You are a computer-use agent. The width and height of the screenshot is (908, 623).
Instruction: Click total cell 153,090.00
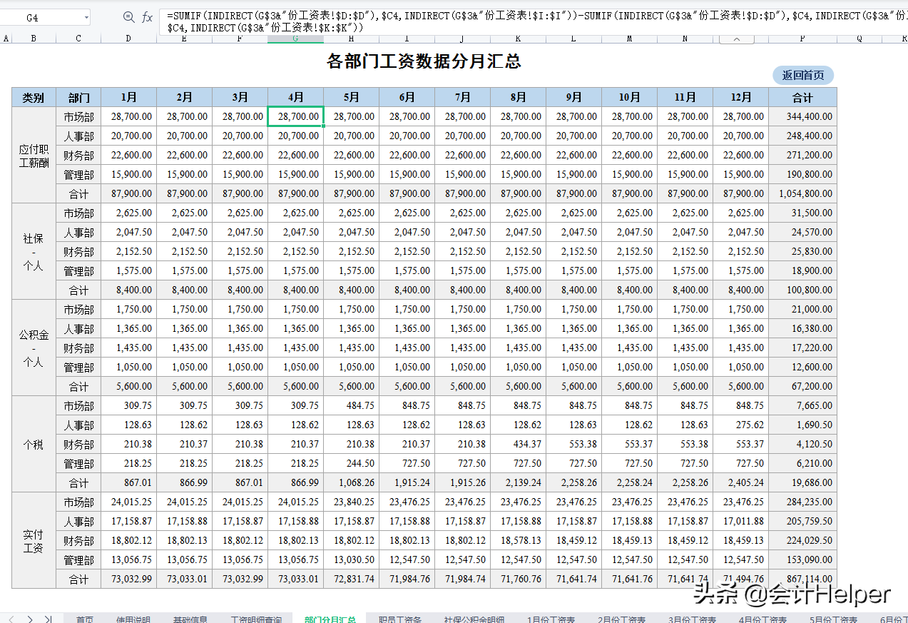pos(802,559)
